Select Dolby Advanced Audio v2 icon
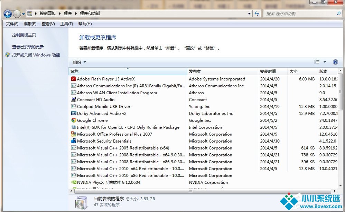This screenshot has height=212, width=345. pos(74,113)
